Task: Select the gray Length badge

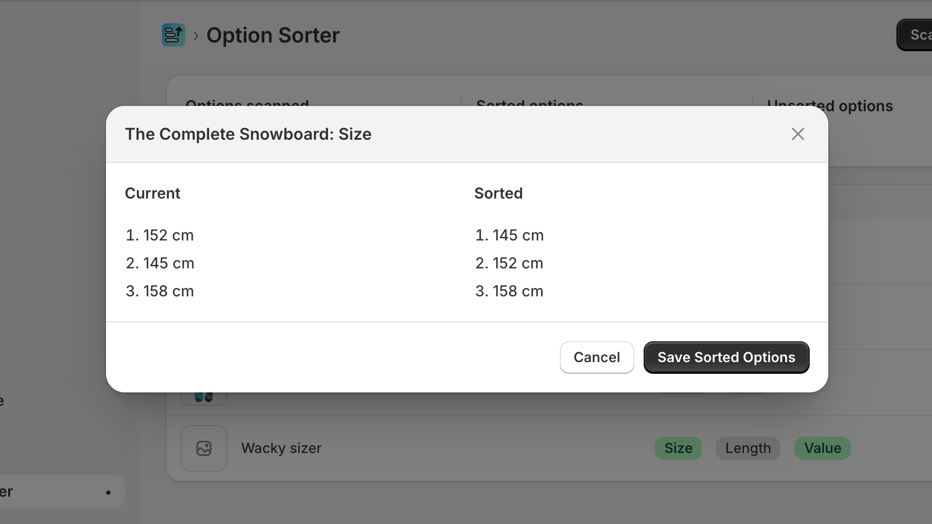Action: 748,448
